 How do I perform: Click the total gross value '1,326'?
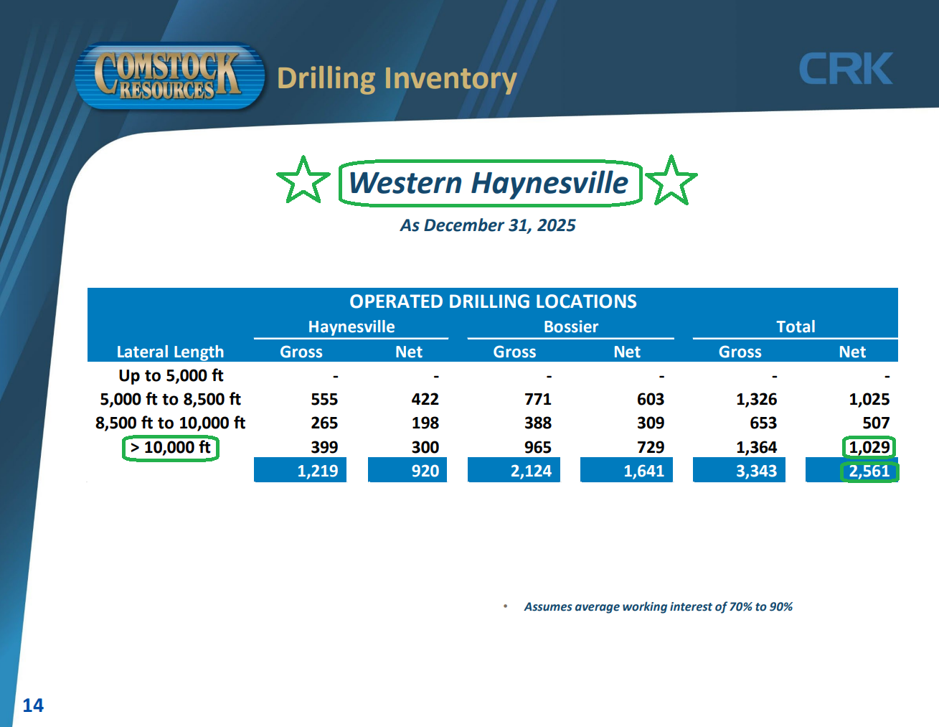click(x=757, y=399)
